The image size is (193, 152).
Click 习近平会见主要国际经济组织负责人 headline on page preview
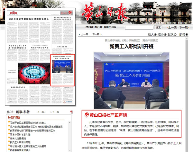29,19
